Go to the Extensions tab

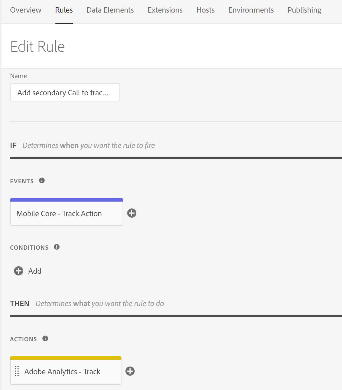point(165,10)
